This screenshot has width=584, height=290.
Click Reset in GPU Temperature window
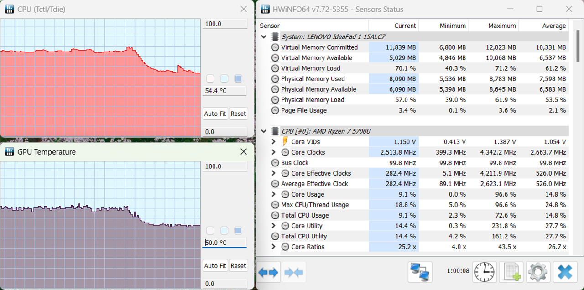(x=238, y=266)
